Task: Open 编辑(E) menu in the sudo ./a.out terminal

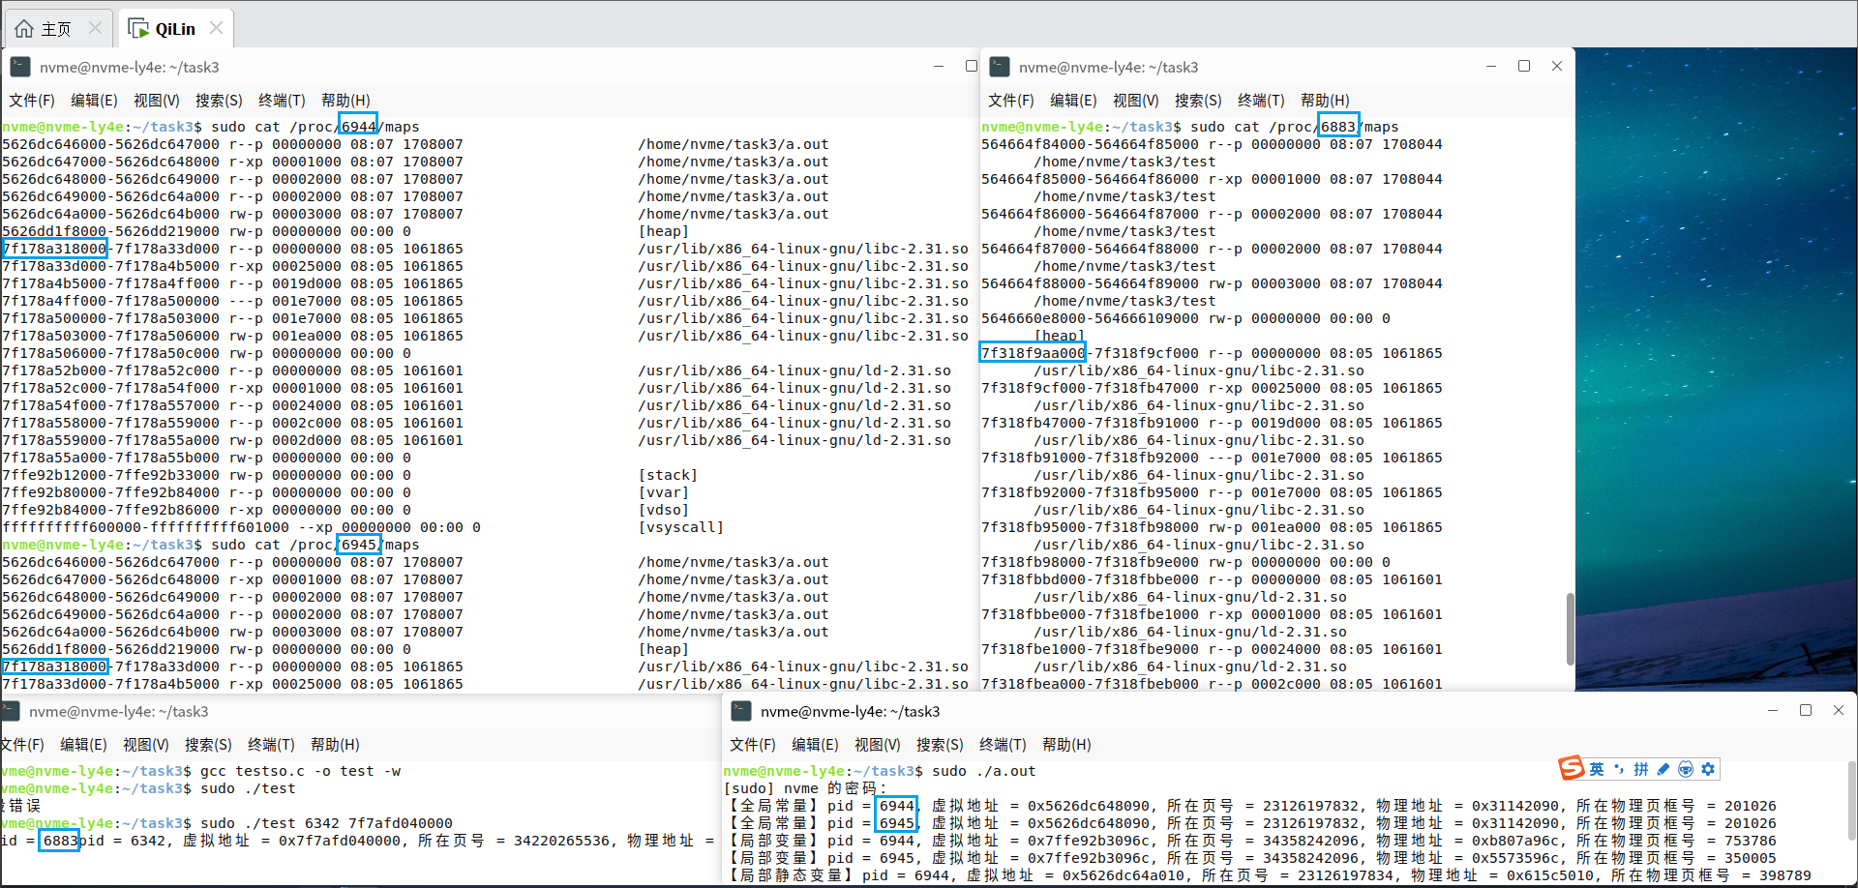Action: click(815, 745)
